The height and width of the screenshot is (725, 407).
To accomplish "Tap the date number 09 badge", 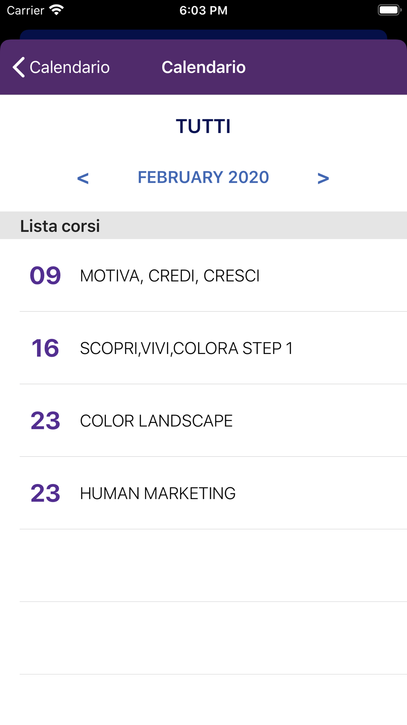I will pos(45,276).
